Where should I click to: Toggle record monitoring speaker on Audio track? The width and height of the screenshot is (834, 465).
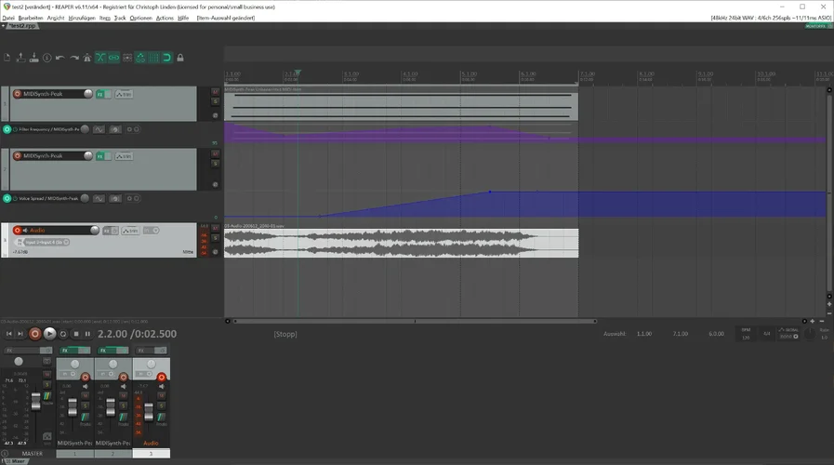[25, 231]
